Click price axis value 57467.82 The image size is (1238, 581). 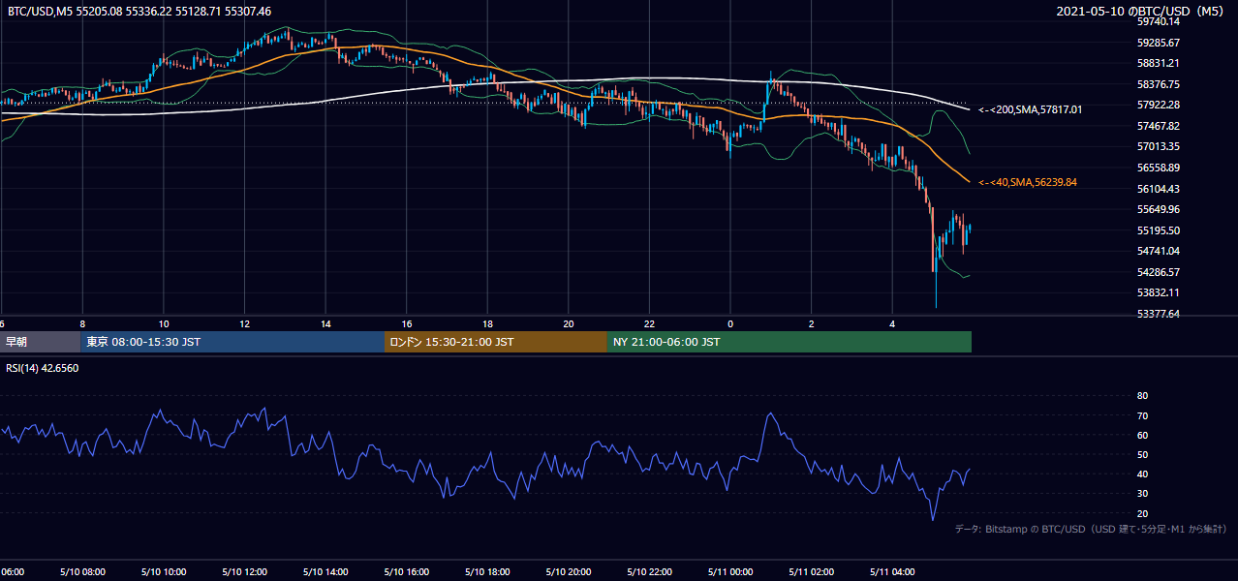[1158, 126]
